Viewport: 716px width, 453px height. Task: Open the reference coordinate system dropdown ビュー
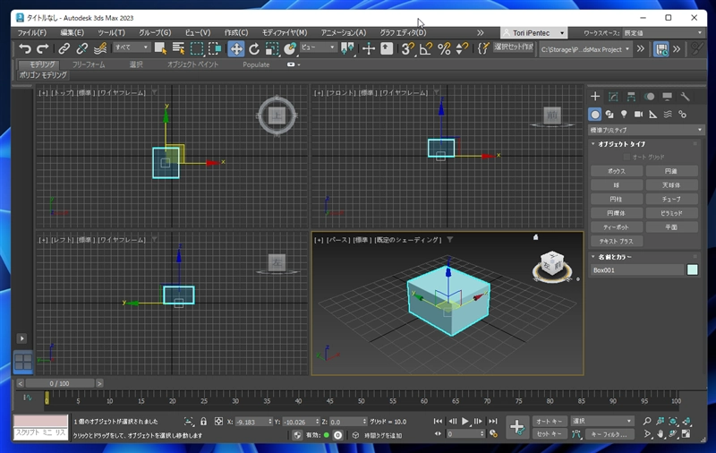coord(319,47)
